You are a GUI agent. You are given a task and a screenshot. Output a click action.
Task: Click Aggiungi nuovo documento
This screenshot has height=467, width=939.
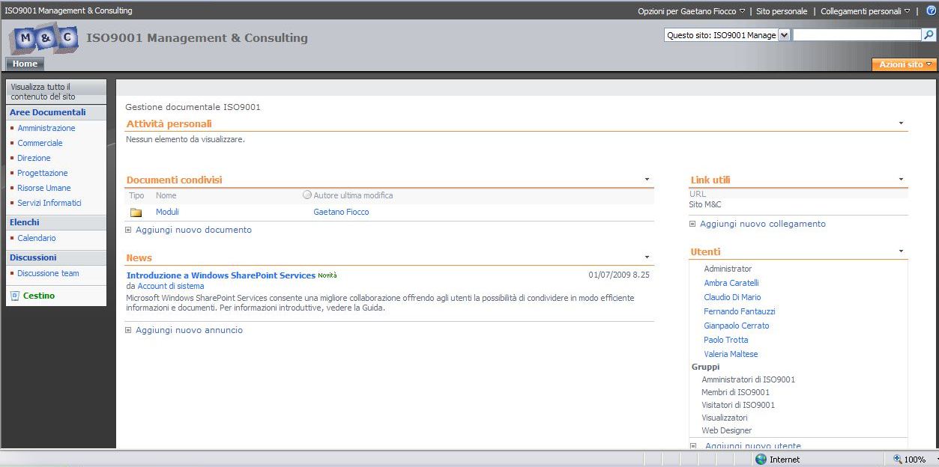pos(193,230)
